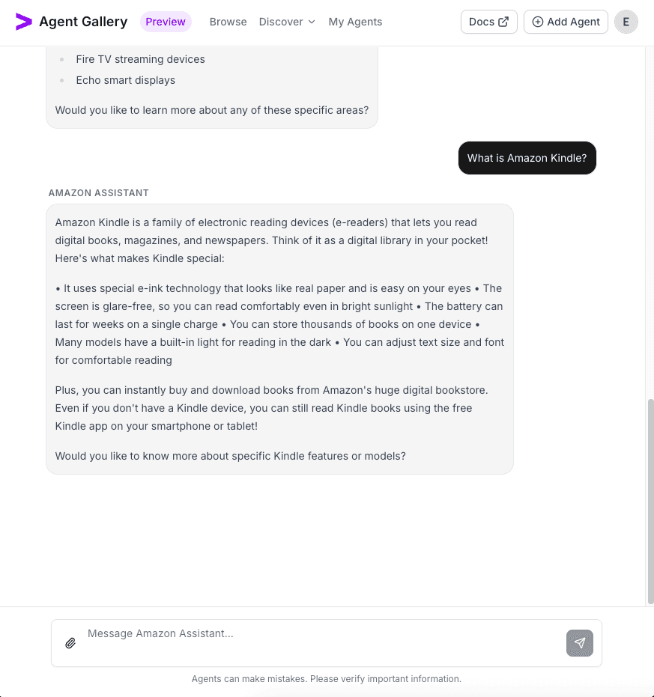This screenshot has height=697, width=654.
Task: Open the Discover menu
Action: (281, 22)
